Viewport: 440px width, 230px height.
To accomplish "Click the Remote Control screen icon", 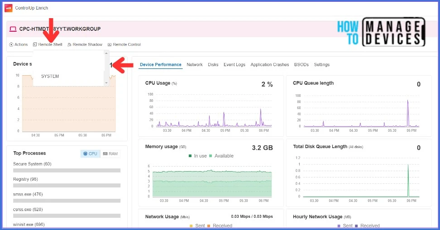I will coord(110,45).
